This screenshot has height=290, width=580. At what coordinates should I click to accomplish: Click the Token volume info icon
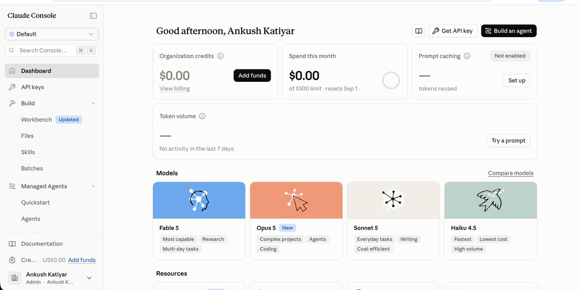(203, 116)
